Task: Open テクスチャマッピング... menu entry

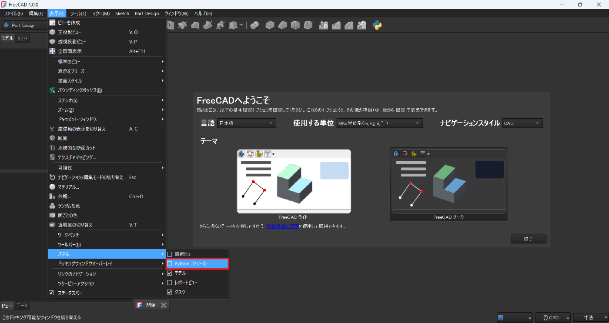Action: click(107, 157)
